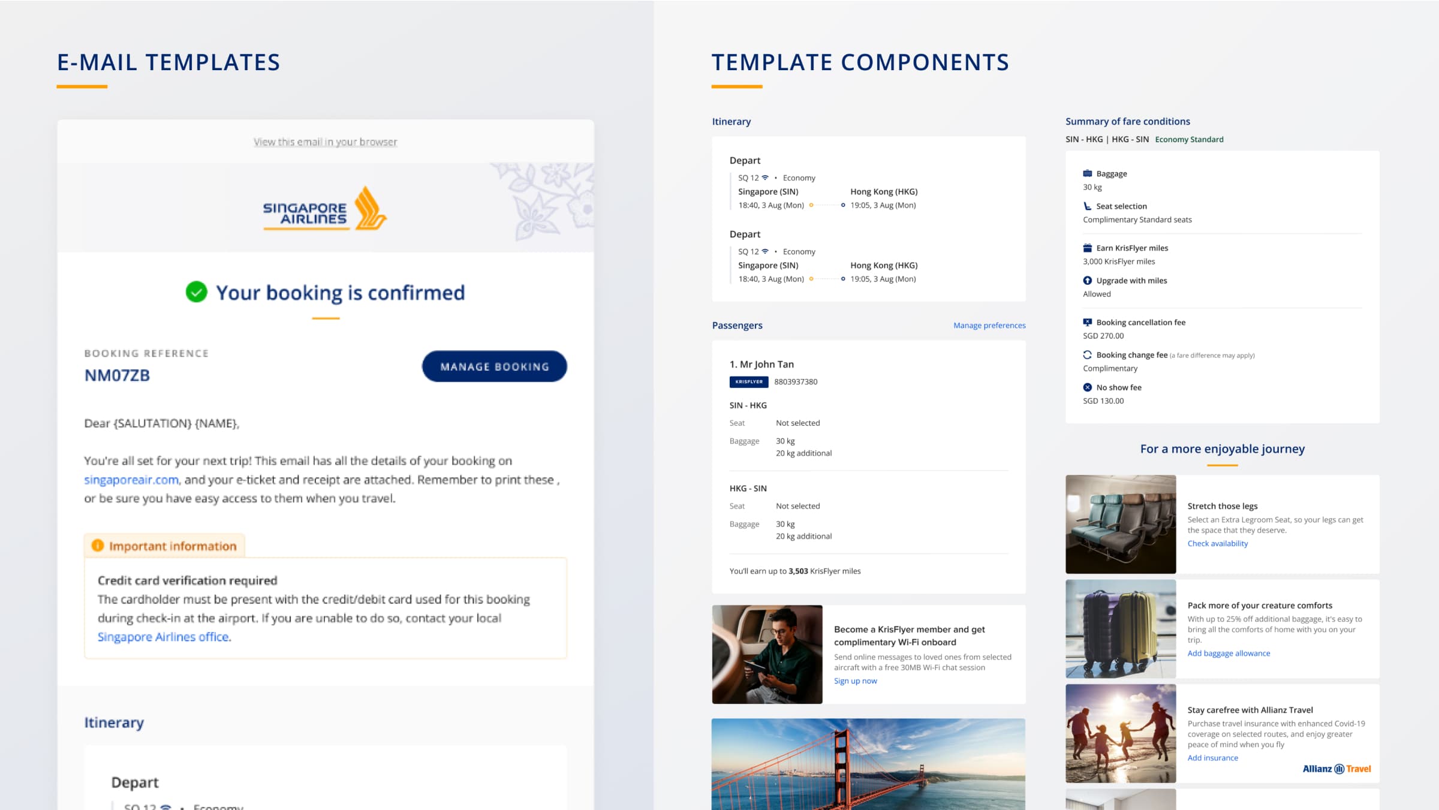Expand the Passengers section details
The width and height of the screenshot is (1439, 810).
click(736, 325)
